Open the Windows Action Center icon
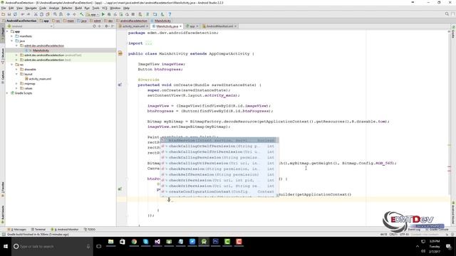 click(x=448, y=247)
